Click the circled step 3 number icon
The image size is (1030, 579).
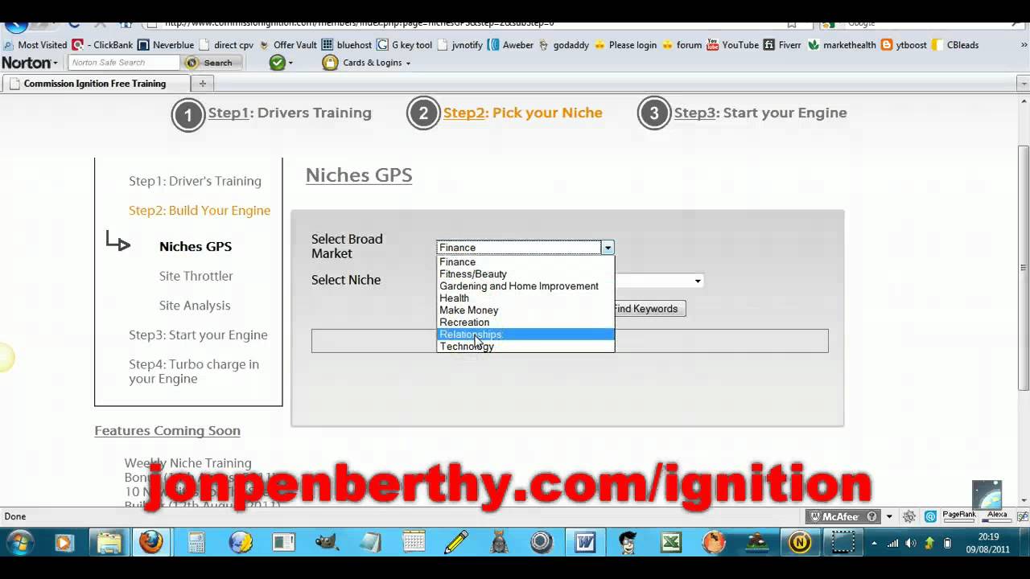tap(654, 114)
